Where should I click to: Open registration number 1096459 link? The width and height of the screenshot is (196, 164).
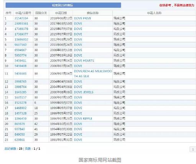click(20, 119)
